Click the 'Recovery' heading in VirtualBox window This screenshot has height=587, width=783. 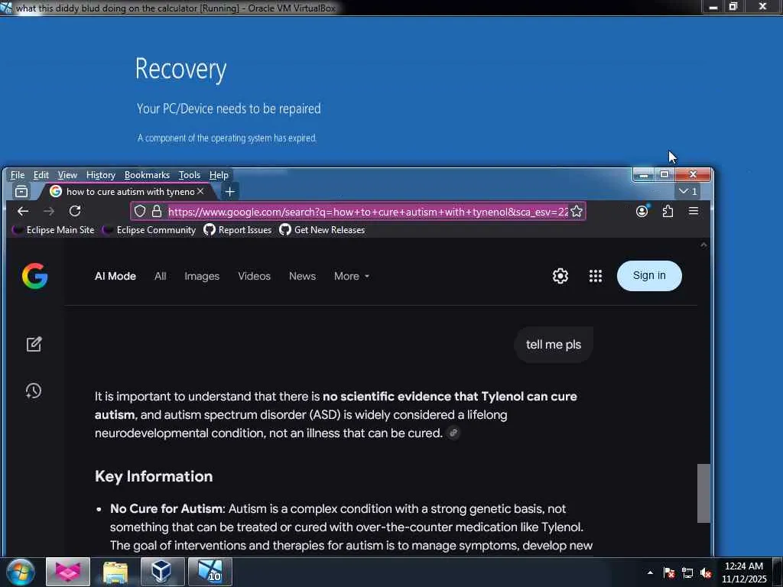[x=180, y=69]
